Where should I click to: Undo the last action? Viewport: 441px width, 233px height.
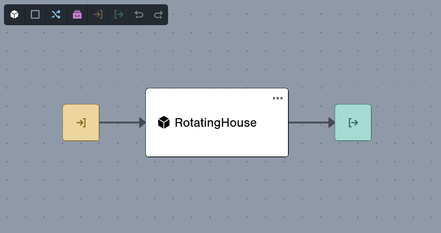tap(139, 15)
